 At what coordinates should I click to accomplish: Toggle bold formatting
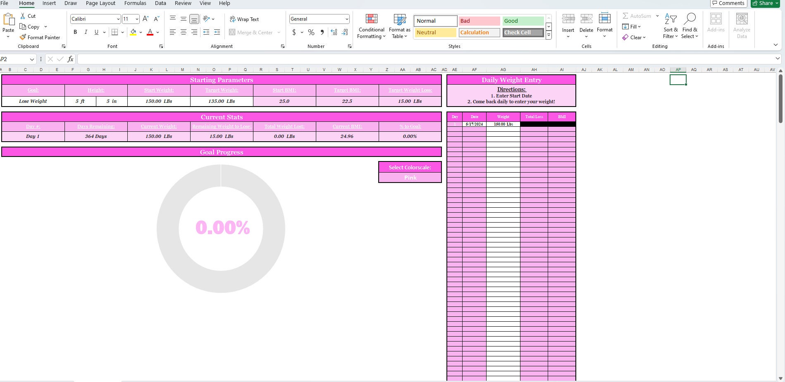point(75,32)
